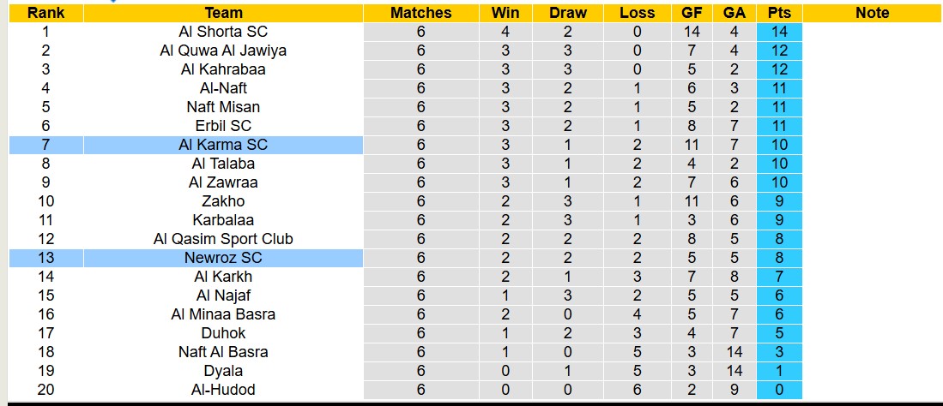Click the Rank column header
943x406 pixels.
(45, 13)
